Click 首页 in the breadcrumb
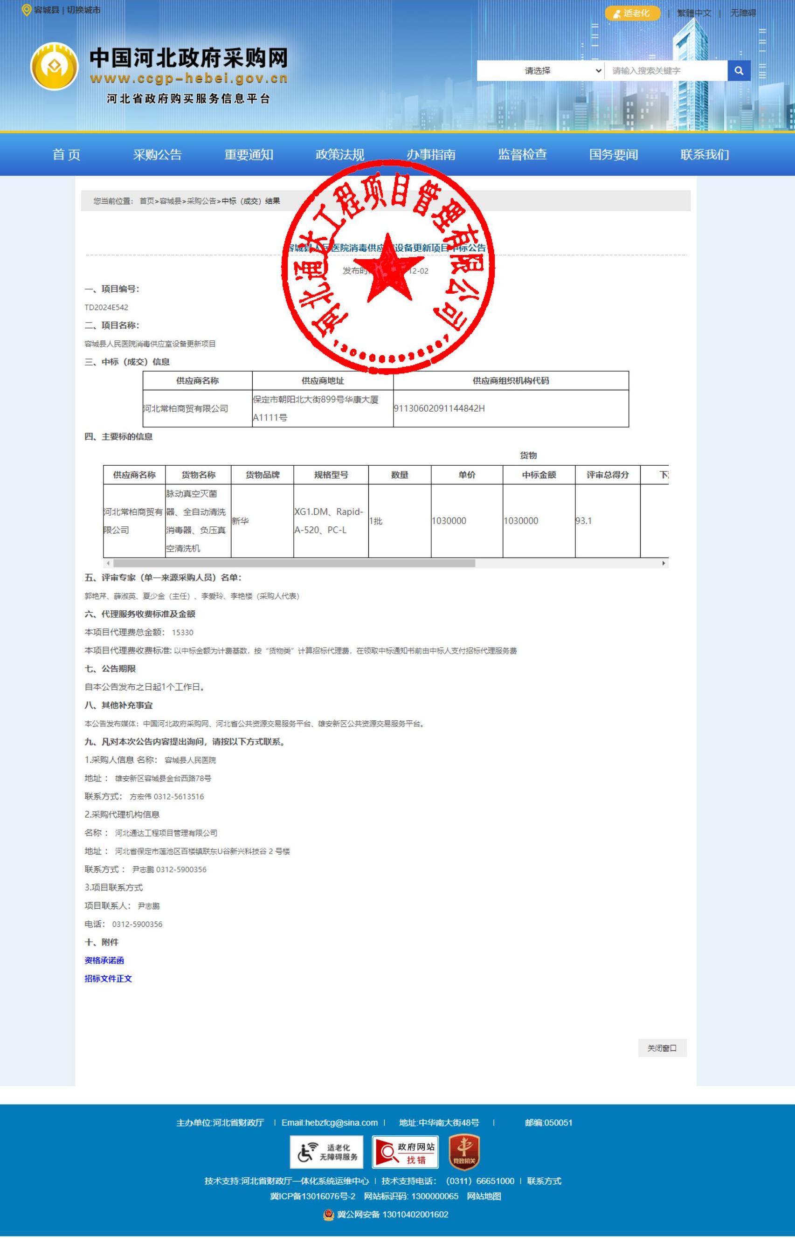 pos(146,201)
